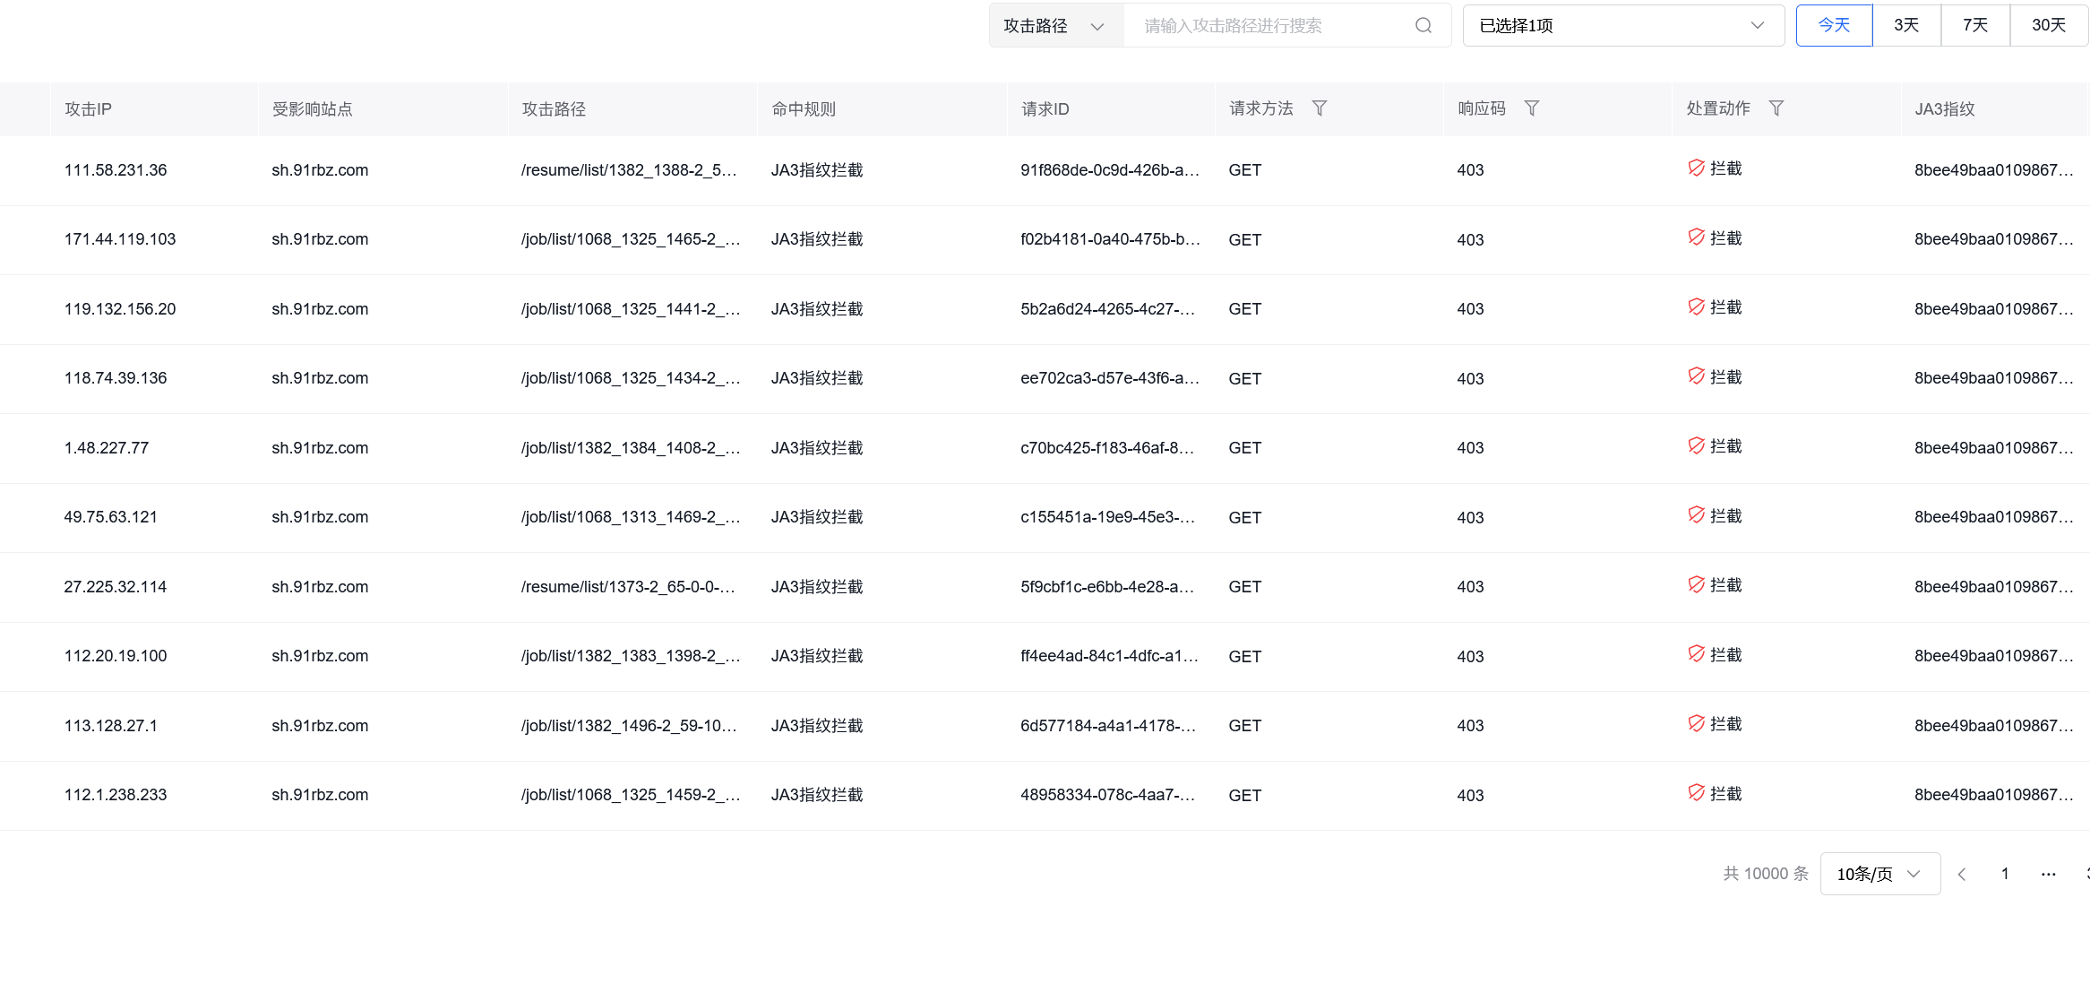Select the 30天 time range
Screen dimensions: 2090x984
click(2048, 25)
